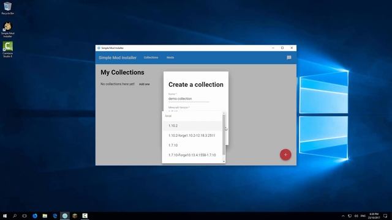This screenshot has width=392, height=220.
Task: Click the 'No collections here yet!' text
Action: pyautogui.click(x=118, y=84)
